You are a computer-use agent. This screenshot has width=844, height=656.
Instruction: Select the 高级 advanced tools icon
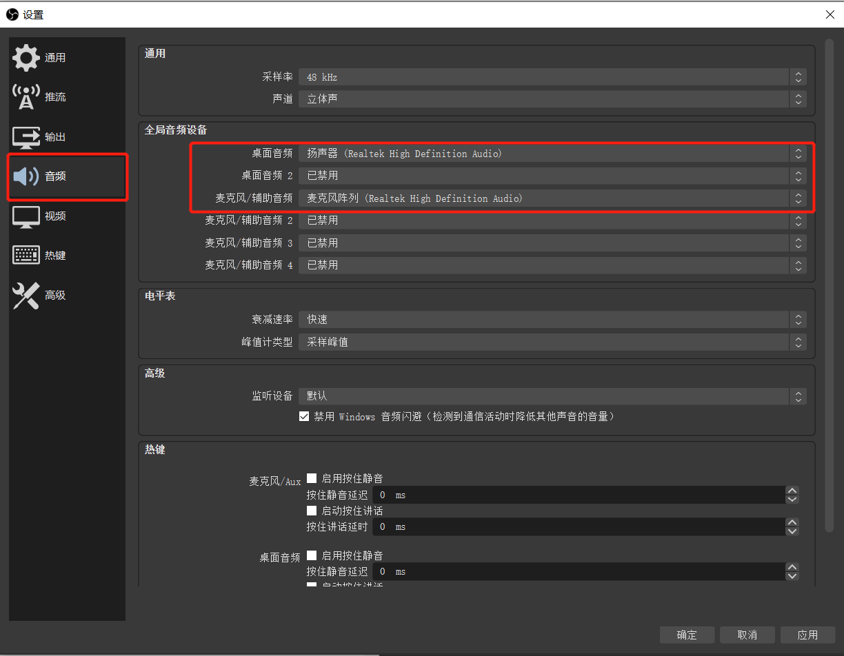(26, 295)
